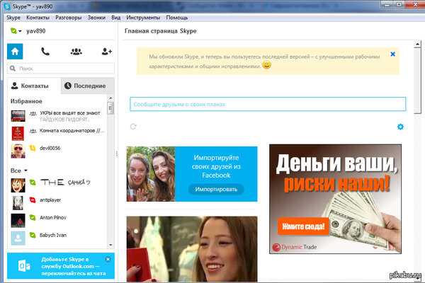The image size is (425, 283).
Task: Open the УКРЫ все видят group chat
Action: tap(57, 116)
